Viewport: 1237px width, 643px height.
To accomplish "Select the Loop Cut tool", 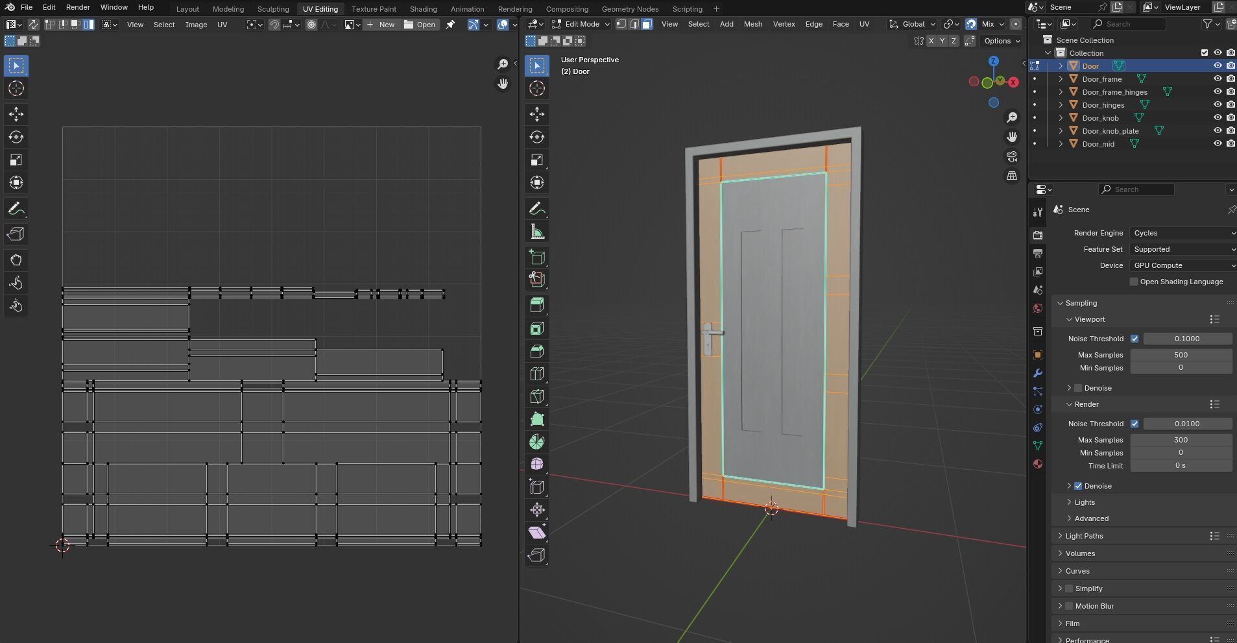I will click(x=536, y=374).
